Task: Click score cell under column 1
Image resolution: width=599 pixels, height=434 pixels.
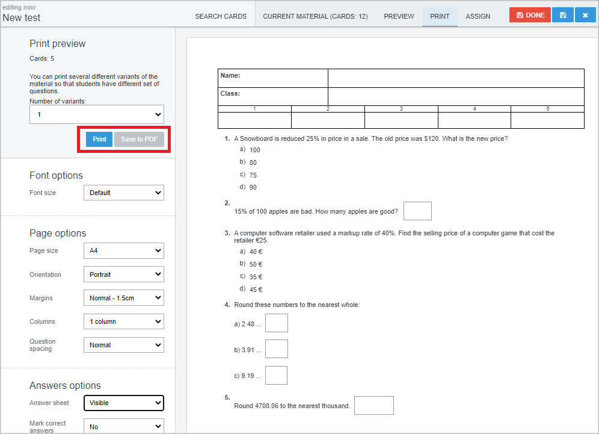Action: pos(254,120)
